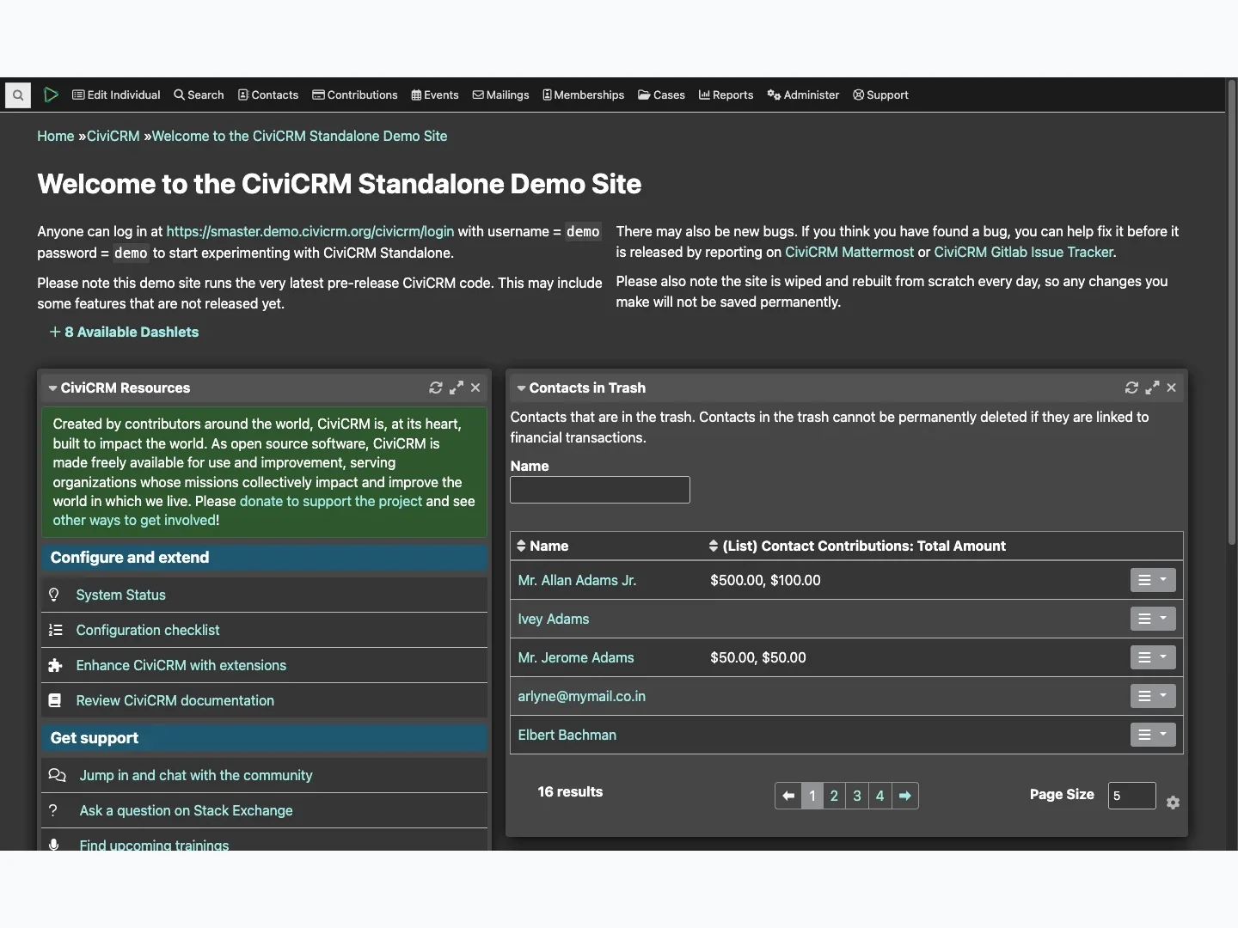Refresh the CiviCRM Resources dashlet
The image size is (1238, 928).
point(436,388)
